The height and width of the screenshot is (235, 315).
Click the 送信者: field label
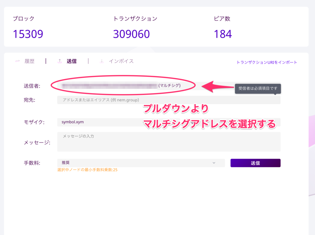coord(32,86)
